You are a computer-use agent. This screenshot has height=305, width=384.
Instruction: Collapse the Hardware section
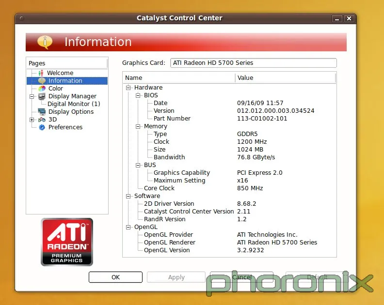[x=128, y=88]
